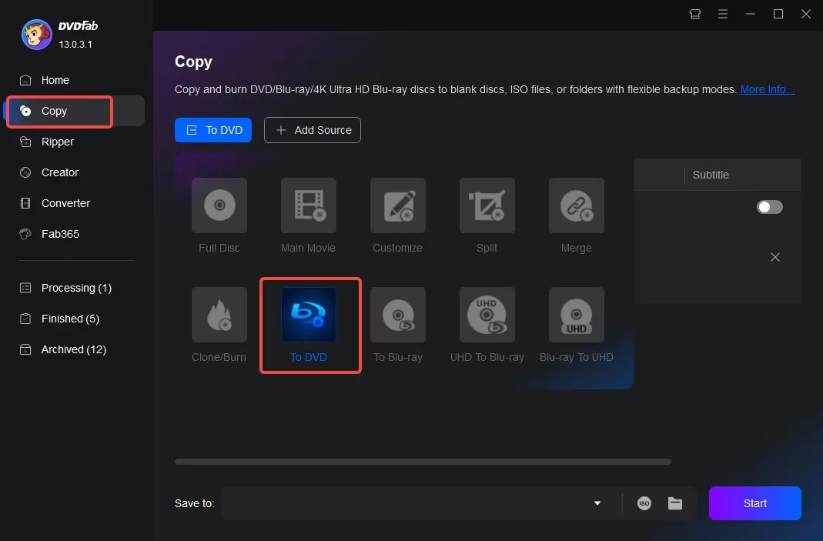Set output to ISO file
This screenshot has height=541, width=823.
click(644, 503)
